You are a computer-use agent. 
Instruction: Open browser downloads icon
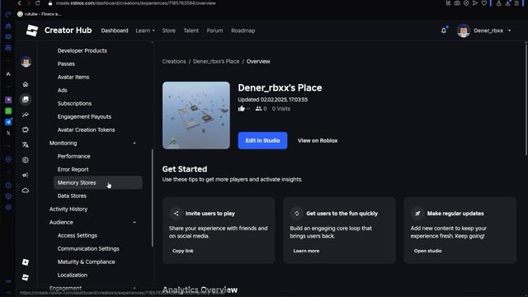[x=507, y=3]
